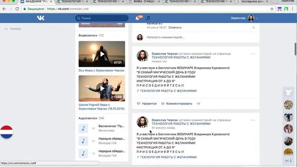Click the Netherlands flag floating icon

coord(6,132)
